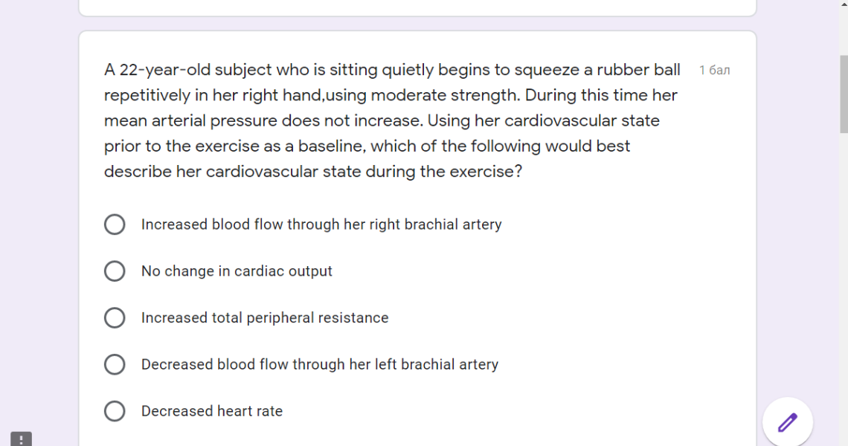848x446 pixels.
Task: Pick the radio button for decreased left brachial flow
Action: tap(115, 364)
